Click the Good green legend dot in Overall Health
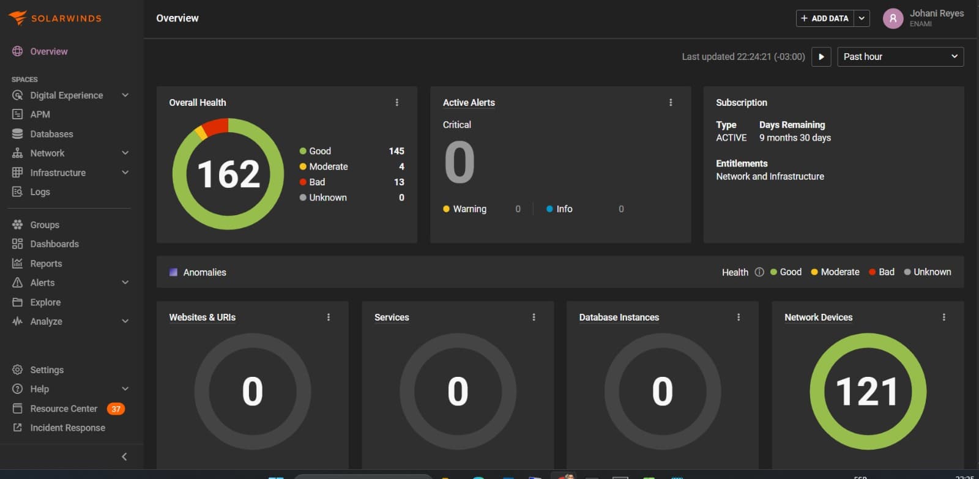The height and width of the screenshot is (479, 979). pos(303,151)
